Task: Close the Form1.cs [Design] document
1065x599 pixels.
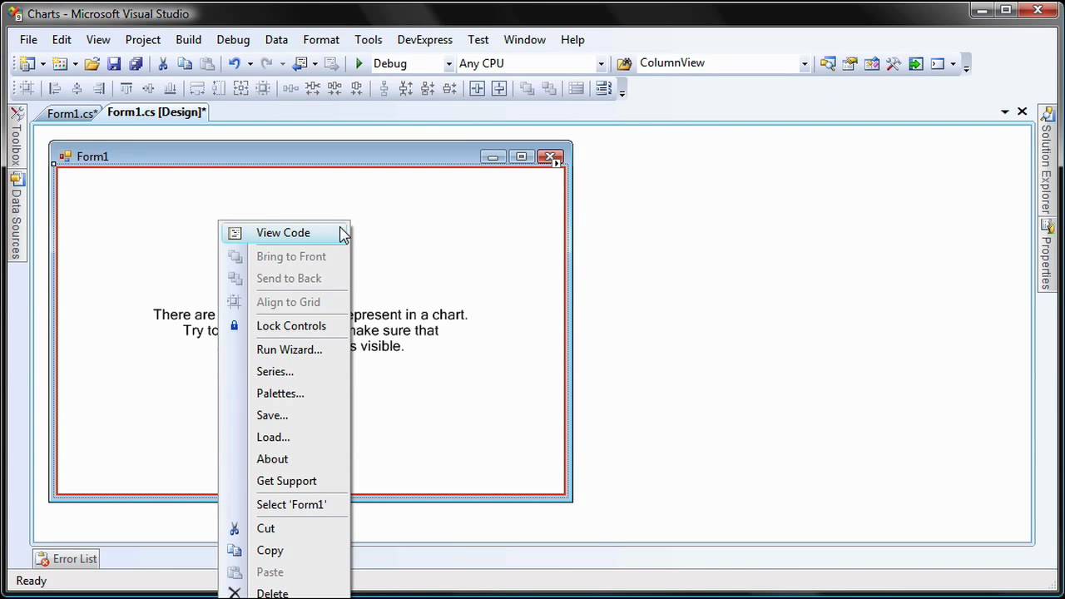Action: (1023, 111)
